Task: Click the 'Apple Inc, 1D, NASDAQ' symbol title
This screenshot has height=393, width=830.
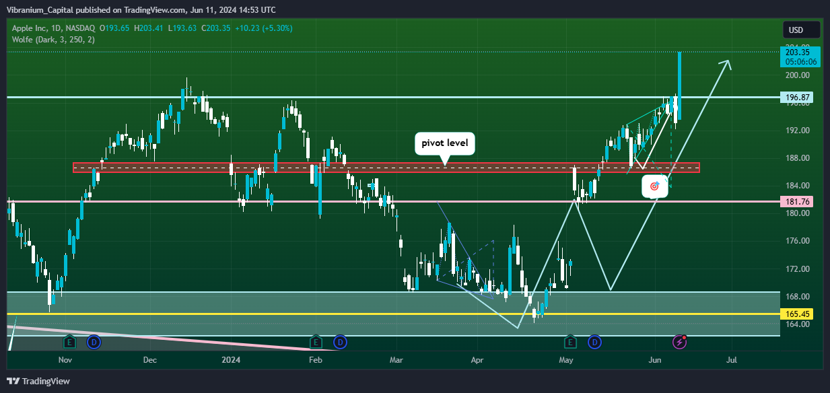Action: click(53, 28)
